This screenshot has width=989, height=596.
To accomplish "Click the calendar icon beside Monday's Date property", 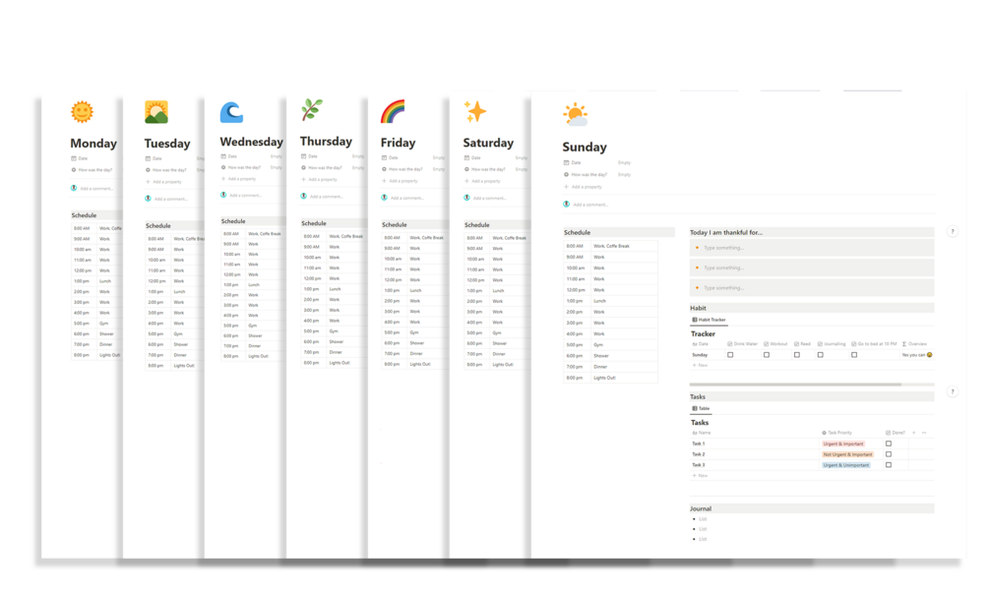I will click(74, 158).
